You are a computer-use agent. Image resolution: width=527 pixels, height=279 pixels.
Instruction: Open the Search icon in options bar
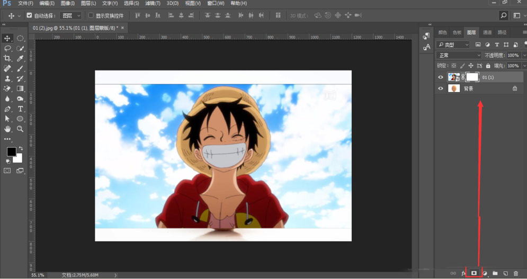(x=503, y=15)
